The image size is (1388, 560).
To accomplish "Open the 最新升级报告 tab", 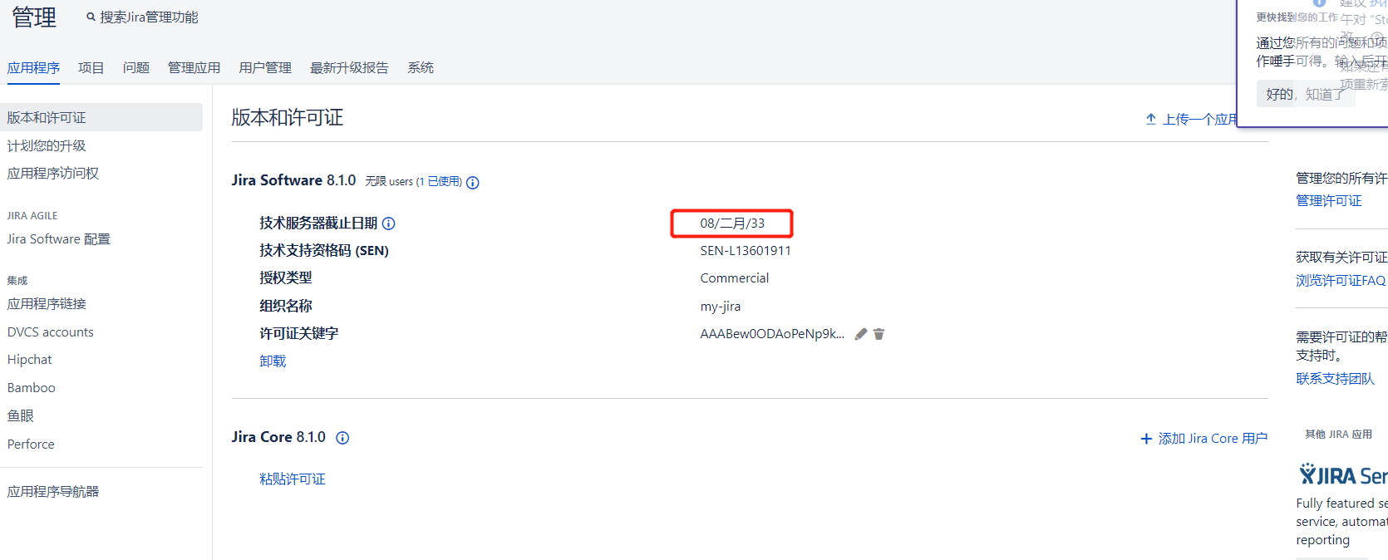I will [x=349, y=68].
